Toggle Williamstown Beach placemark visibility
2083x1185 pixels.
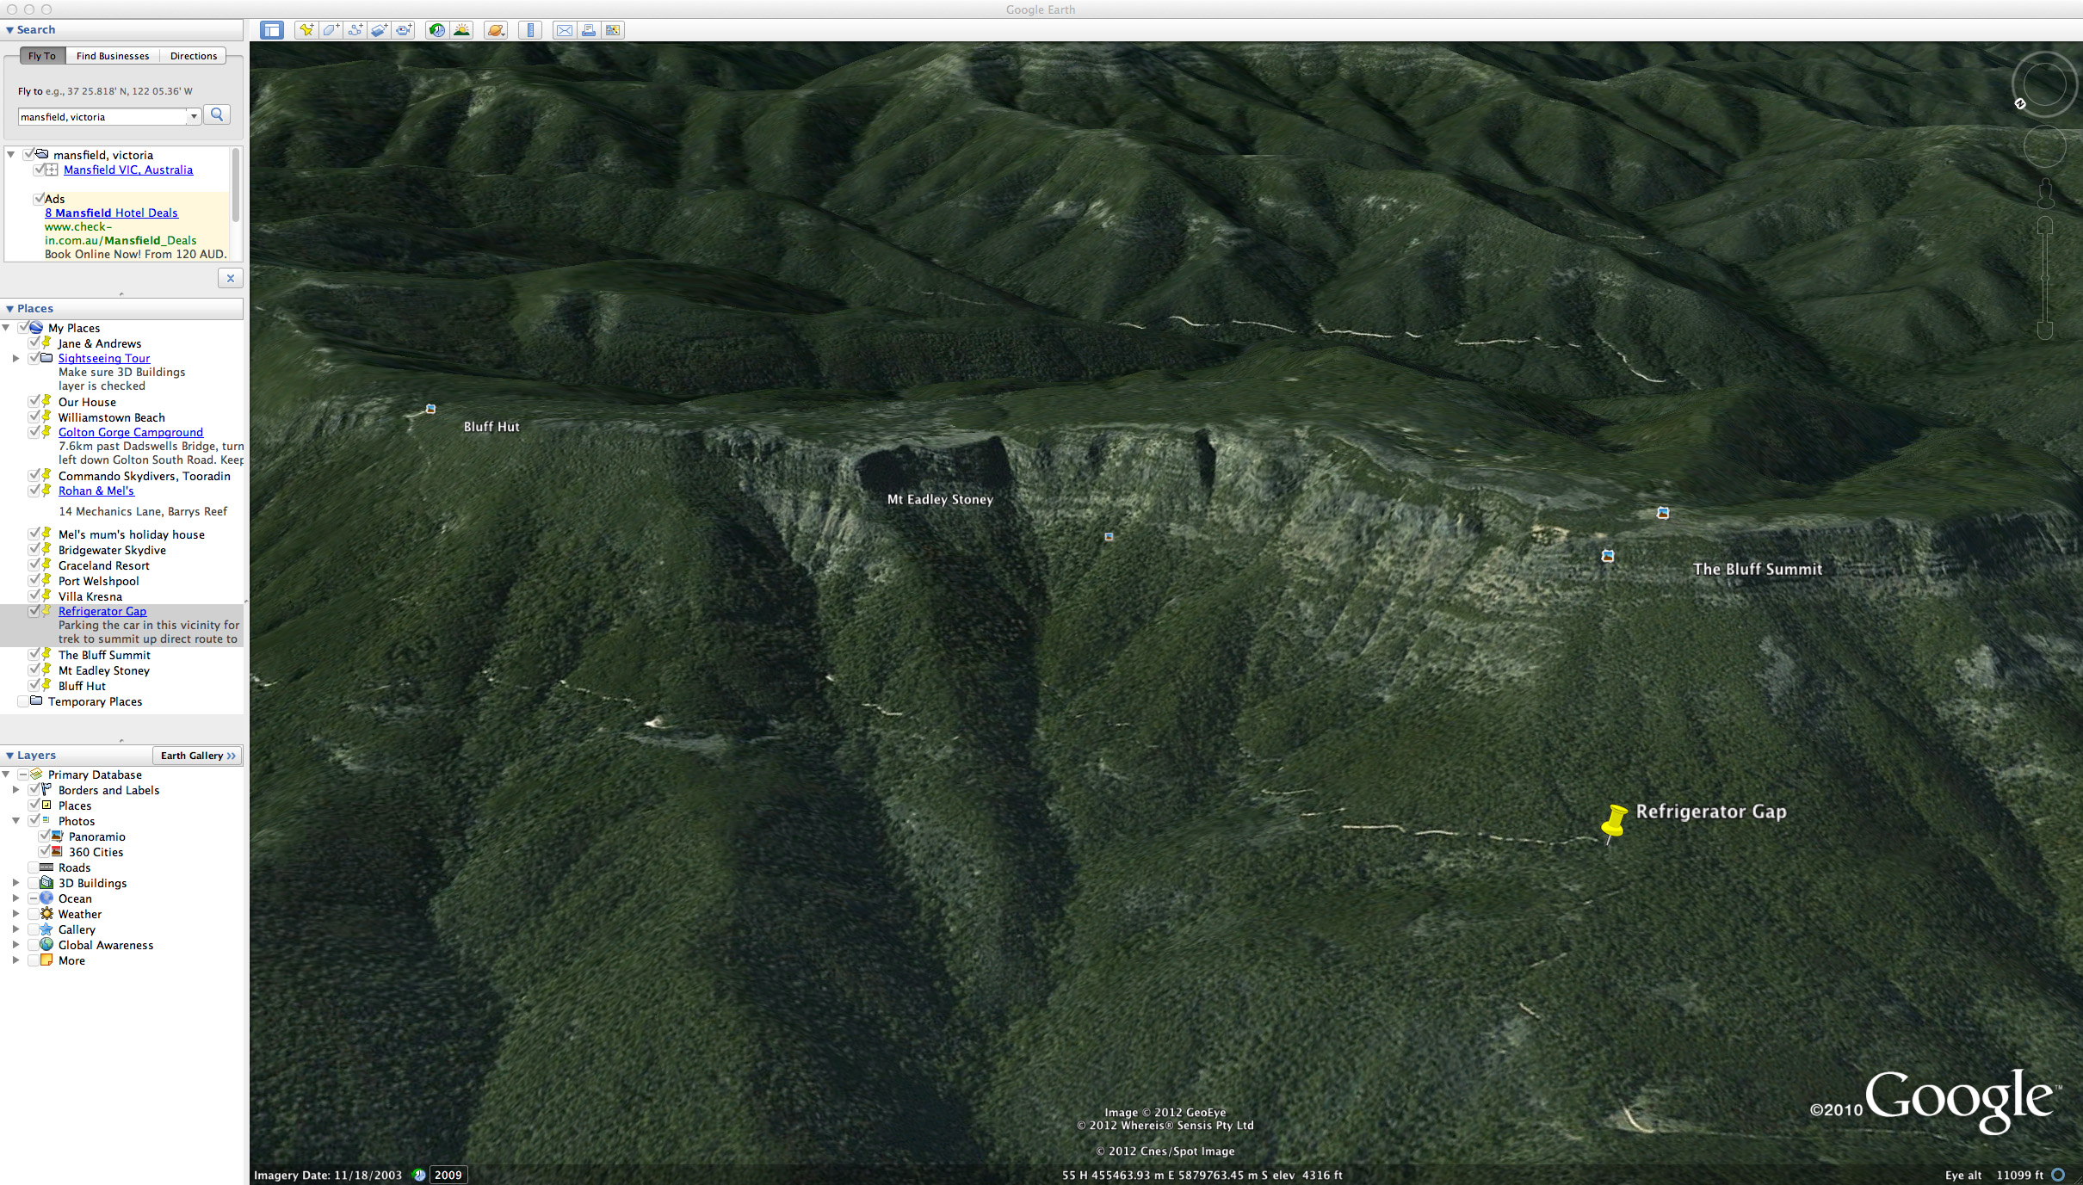point(34,417)
